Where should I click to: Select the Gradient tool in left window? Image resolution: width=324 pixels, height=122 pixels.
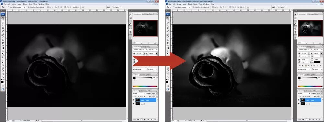coord(3,48)
